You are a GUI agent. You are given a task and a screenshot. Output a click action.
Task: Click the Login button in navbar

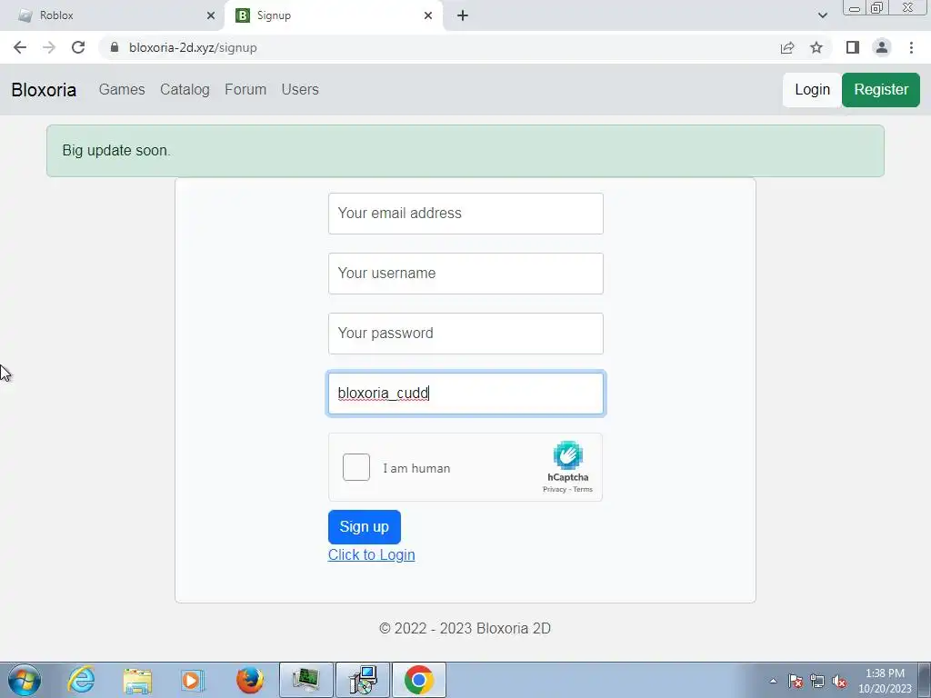(x=812, y=90)
